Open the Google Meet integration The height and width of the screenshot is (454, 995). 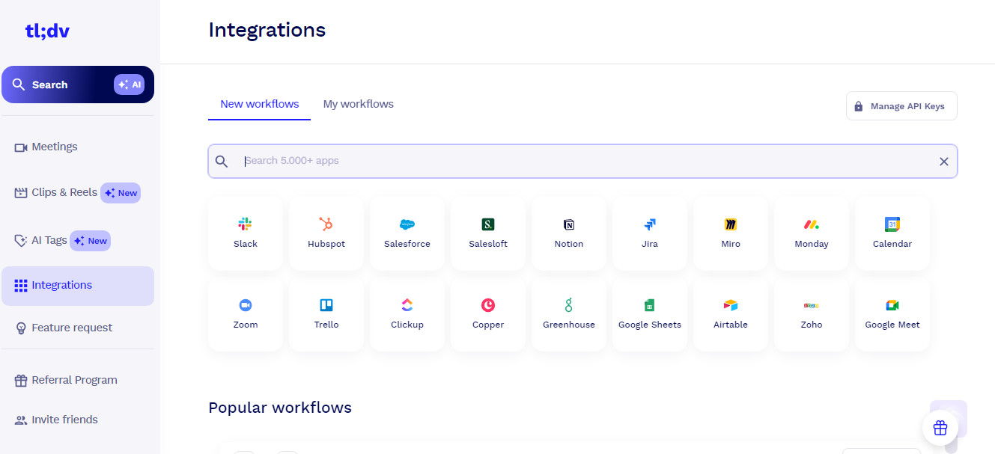coord(892,314)
